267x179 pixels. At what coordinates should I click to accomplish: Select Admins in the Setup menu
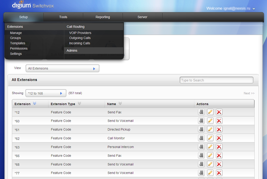pyautogui.click(x=72, y=51)
